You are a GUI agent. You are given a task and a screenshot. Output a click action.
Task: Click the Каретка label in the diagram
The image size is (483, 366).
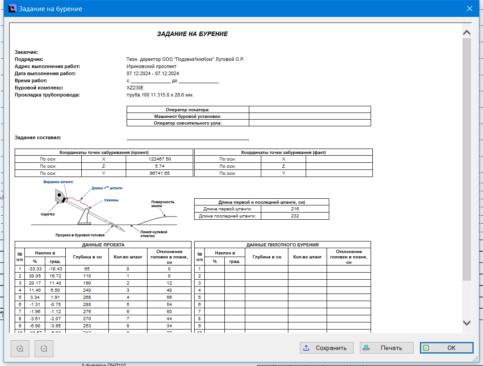coord(48,214)
